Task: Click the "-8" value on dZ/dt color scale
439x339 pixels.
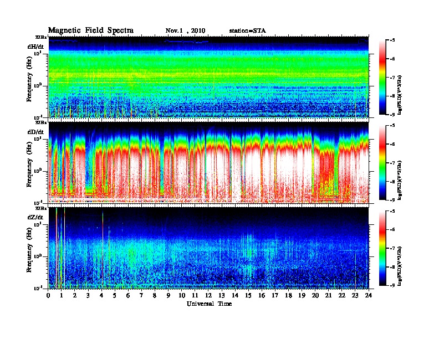Action: pos(392,267)
